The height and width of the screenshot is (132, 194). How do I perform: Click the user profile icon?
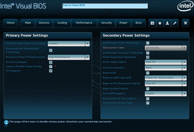(167, 23)
